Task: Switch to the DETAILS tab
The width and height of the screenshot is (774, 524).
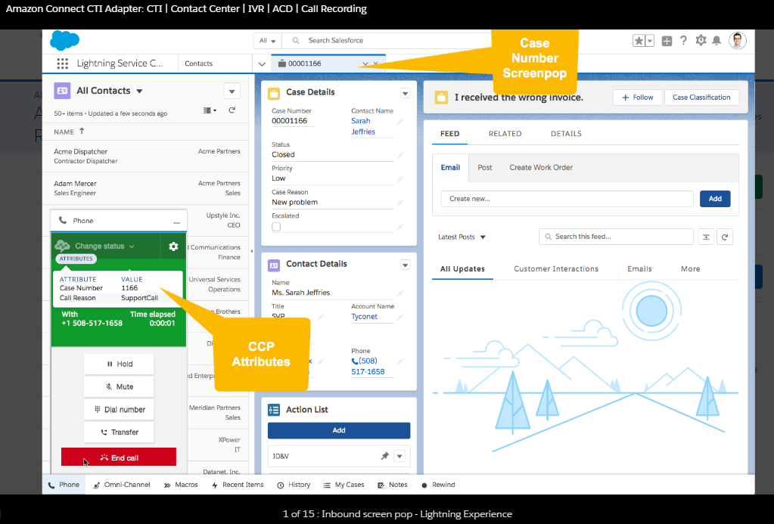Action: (x=566, y=134)
